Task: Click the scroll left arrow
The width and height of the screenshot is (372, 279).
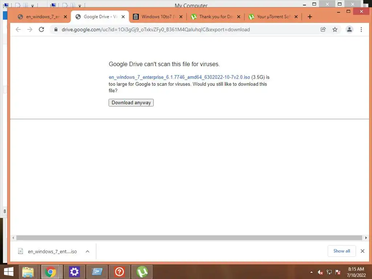Action: (13, 238)
